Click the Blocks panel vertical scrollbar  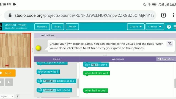coord(78,83)
